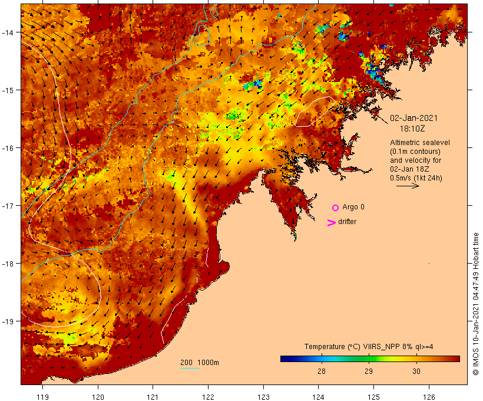
Task: Click the '119' longitude axis label
Action: pyautogui.click(x=42, y=397)
